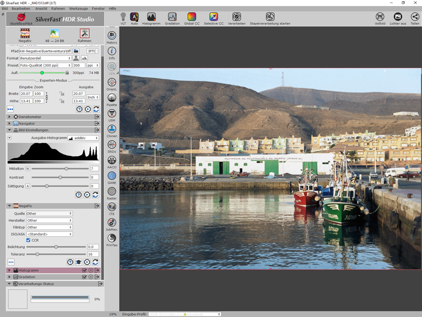The height and width of the screenshot is (317, 422).
Task: Select the Pipette tool
Action: coord(112,98)
